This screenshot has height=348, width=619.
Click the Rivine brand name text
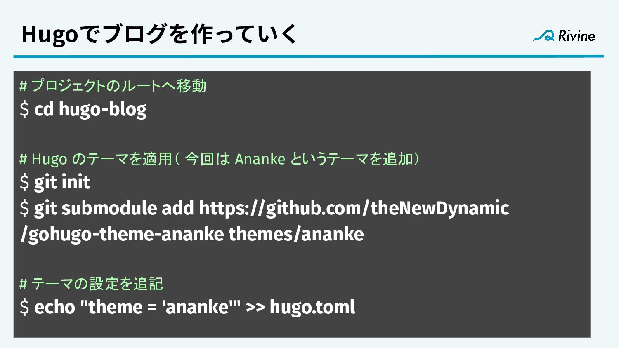tap(576, 36)
